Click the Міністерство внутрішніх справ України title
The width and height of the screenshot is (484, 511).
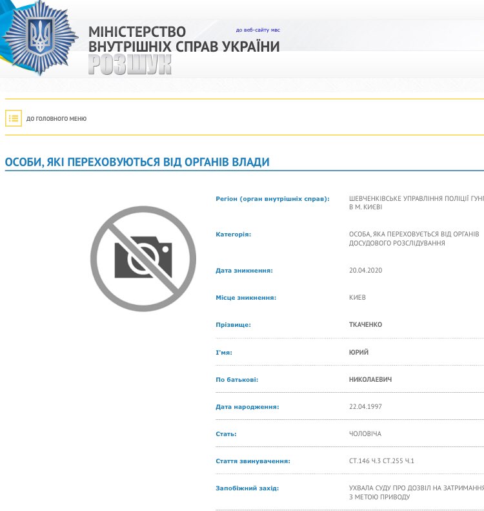[x=183, y=39]
